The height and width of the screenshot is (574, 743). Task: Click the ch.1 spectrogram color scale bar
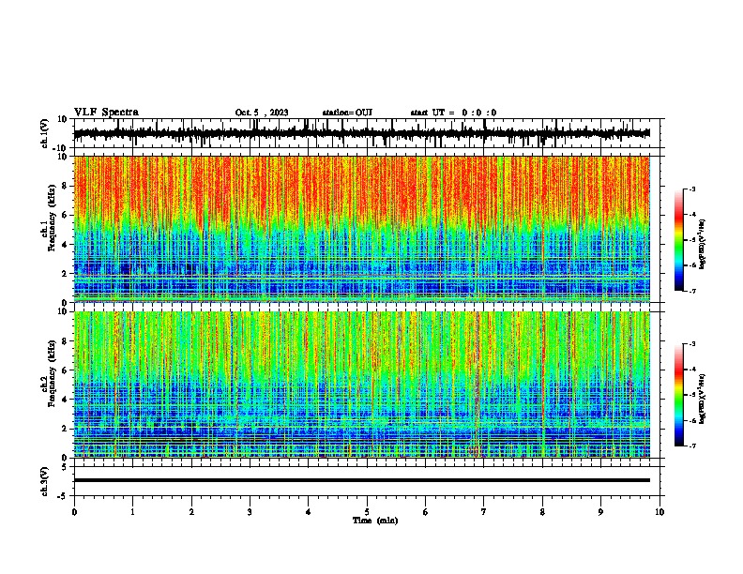[679, 240]
